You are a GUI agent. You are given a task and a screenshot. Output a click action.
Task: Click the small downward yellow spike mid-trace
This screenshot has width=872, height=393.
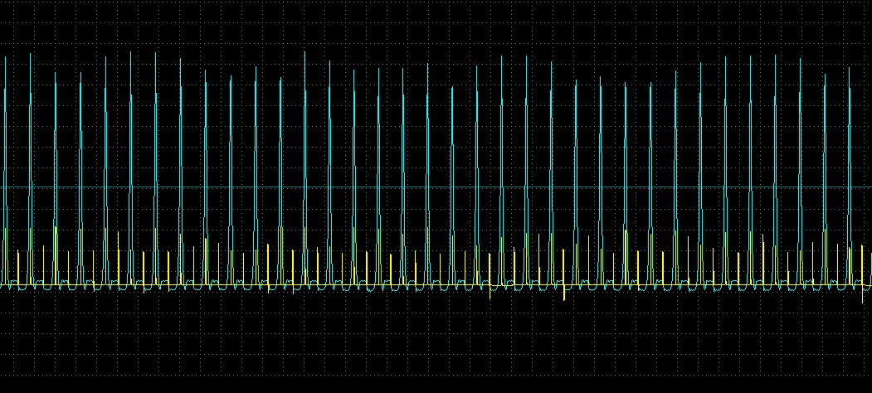click(x=490, y=295)
